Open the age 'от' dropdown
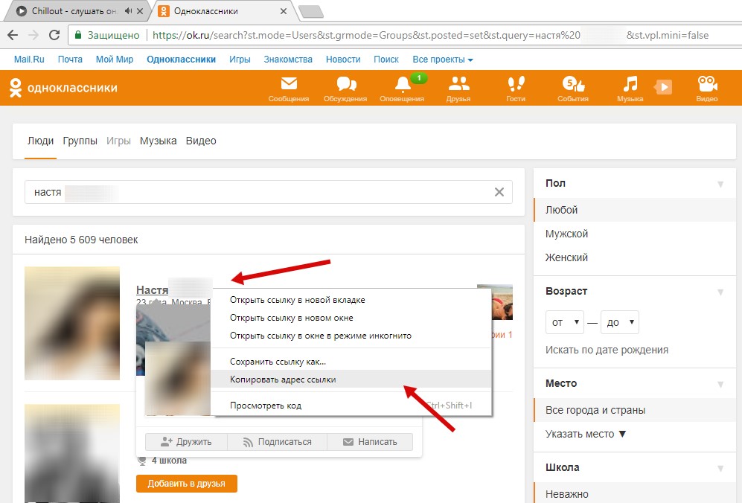Viewport: 742px width, 503px height. click(x=564, y=322)
